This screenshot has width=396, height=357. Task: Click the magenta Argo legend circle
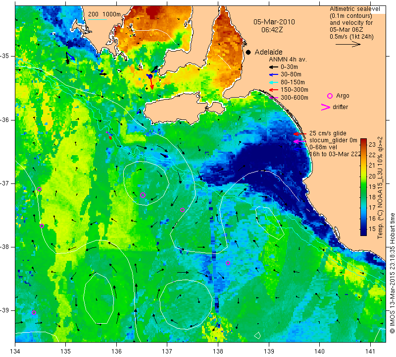(330, 96)
